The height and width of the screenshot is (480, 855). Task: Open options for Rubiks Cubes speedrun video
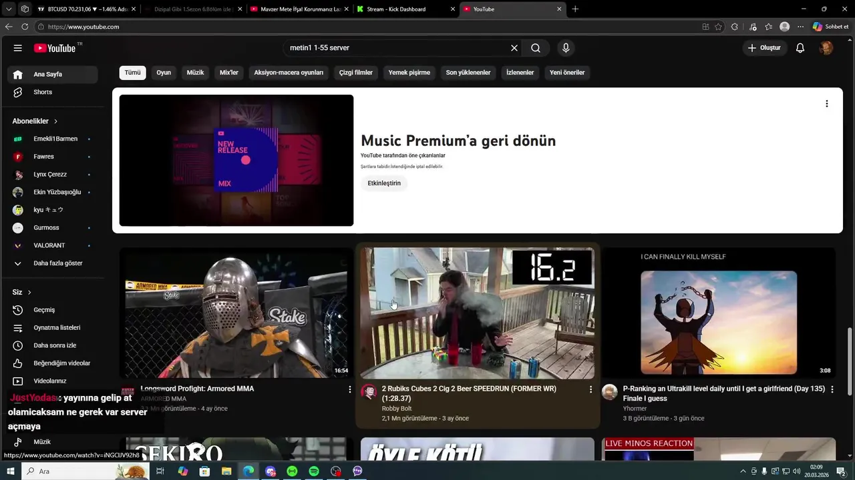590,389
